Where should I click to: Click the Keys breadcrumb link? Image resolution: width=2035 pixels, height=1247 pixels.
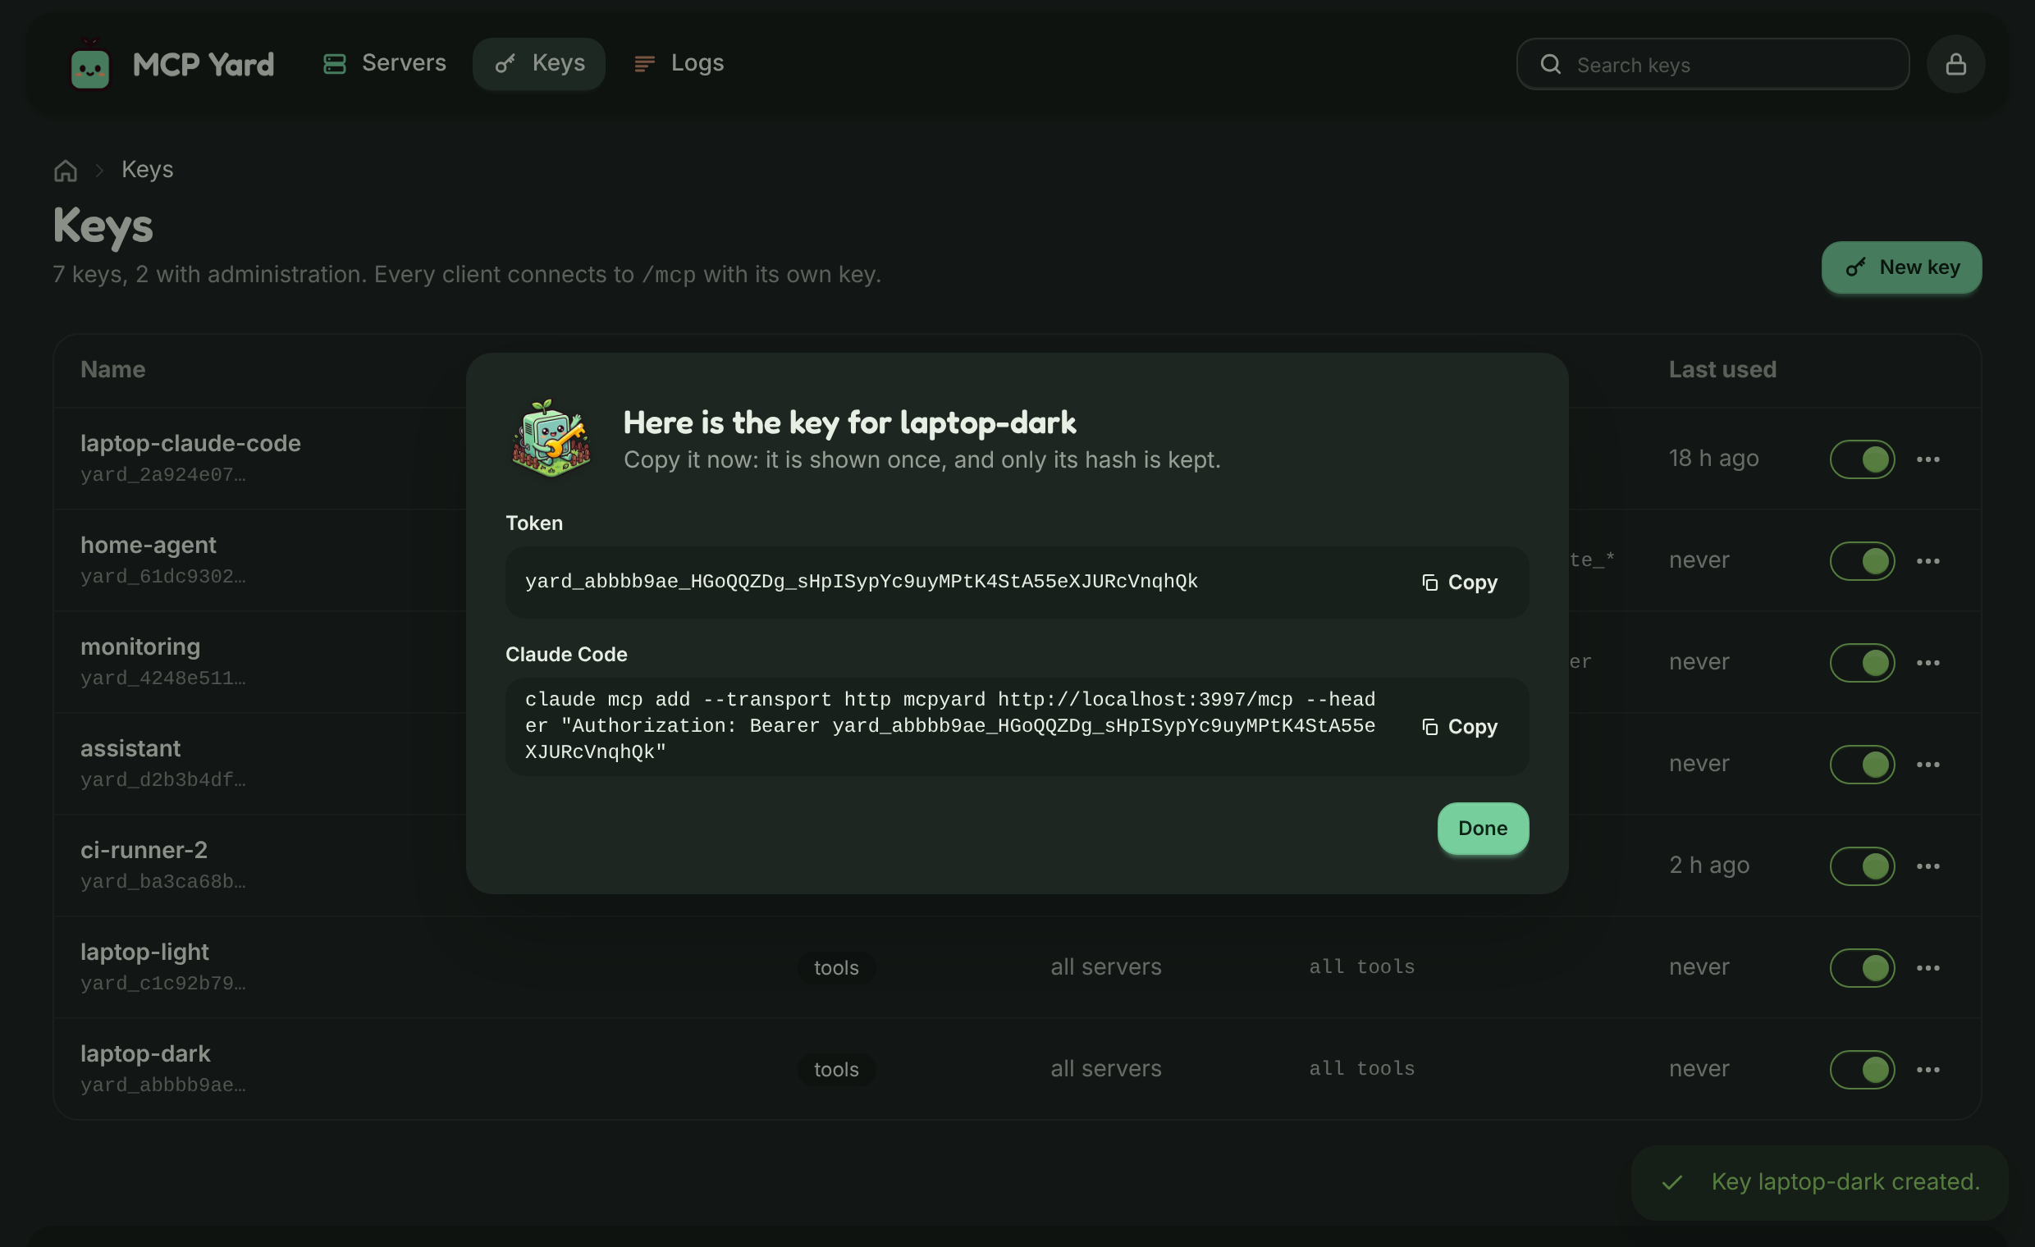click(147, 169)
